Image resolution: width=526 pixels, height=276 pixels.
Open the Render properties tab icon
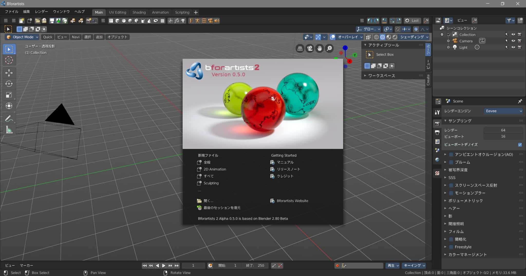pyautogui.click(x=437, y=124)
